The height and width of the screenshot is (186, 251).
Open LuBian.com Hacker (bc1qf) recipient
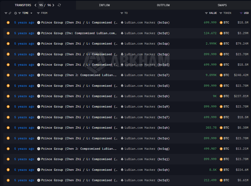tap(147, 65)
